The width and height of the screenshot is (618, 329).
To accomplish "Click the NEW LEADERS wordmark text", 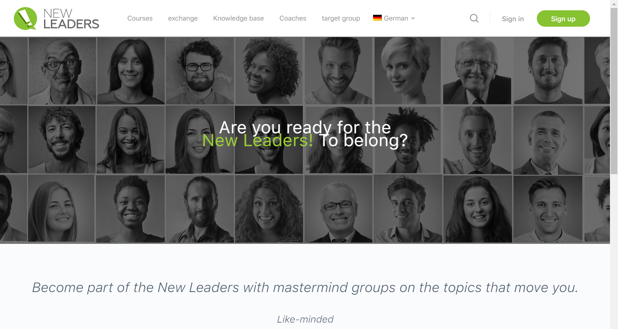I will tap(71, 19).
